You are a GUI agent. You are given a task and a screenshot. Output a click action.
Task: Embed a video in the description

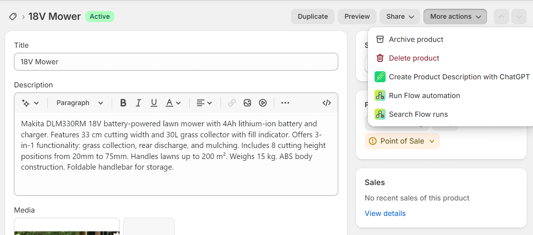click(262, 103)
